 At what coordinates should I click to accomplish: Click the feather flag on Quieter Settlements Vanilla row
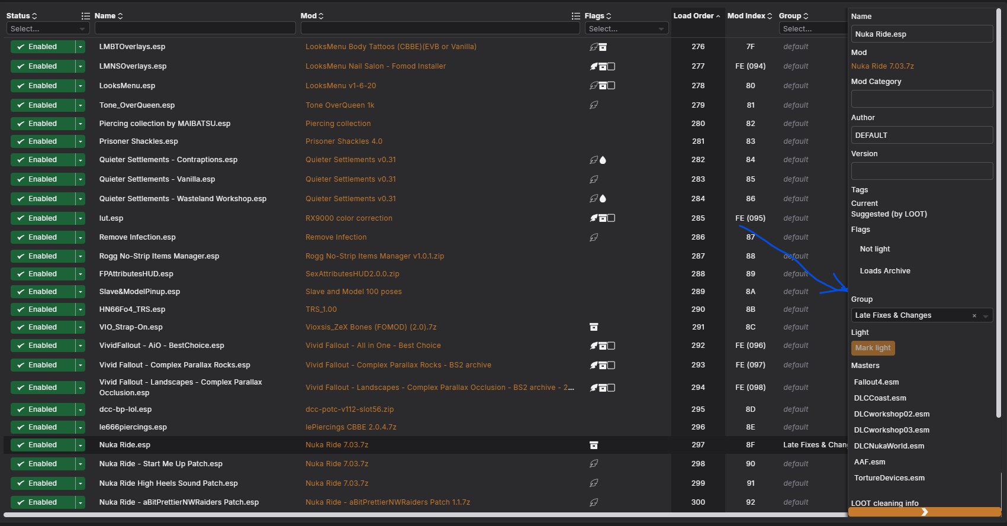point(594,179)
